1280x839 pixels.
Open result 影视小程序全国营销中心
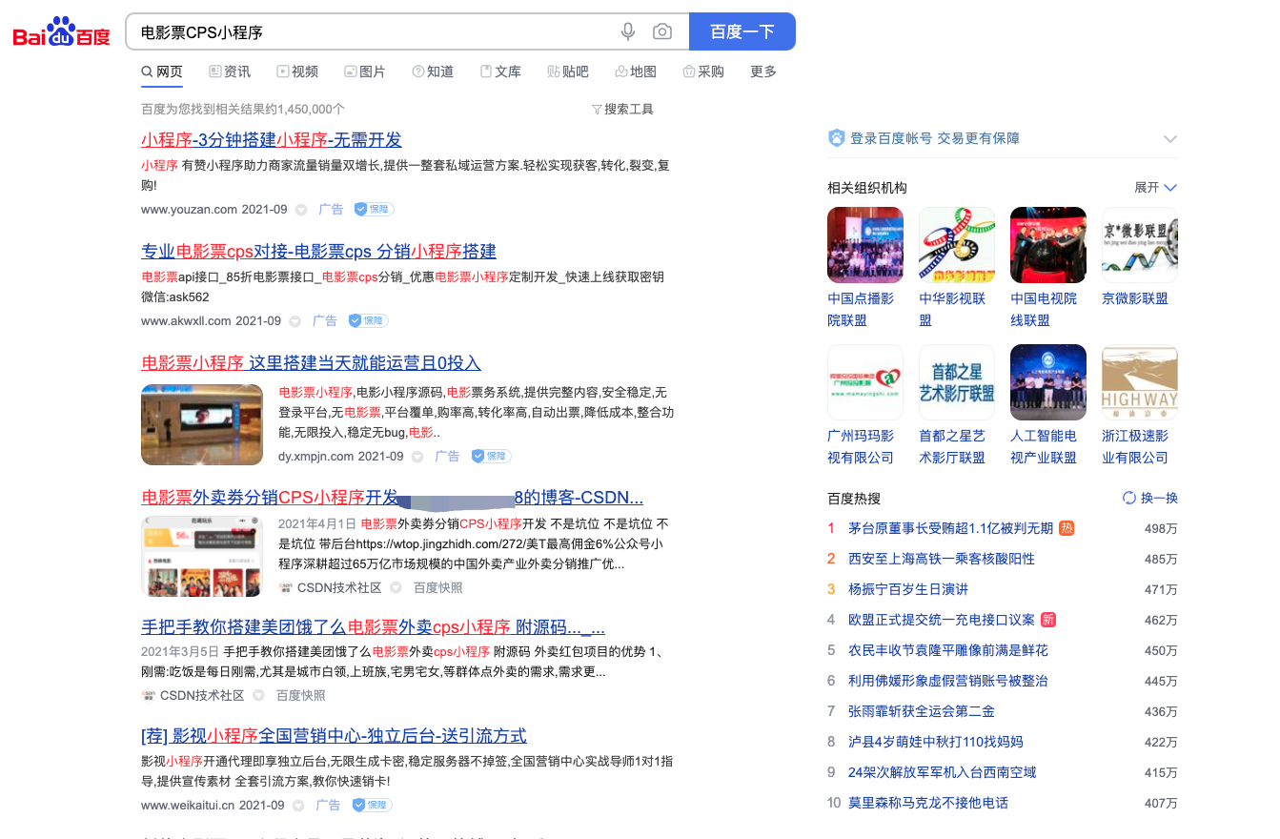click(334, 736)
